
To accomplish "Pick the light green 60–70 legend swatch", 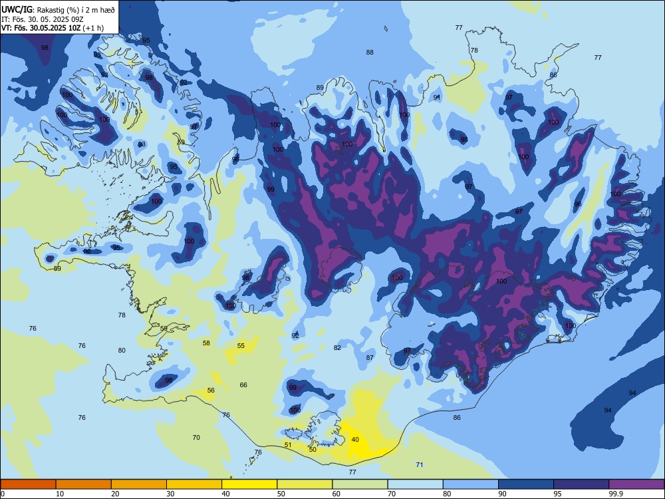I will (360, 484).
